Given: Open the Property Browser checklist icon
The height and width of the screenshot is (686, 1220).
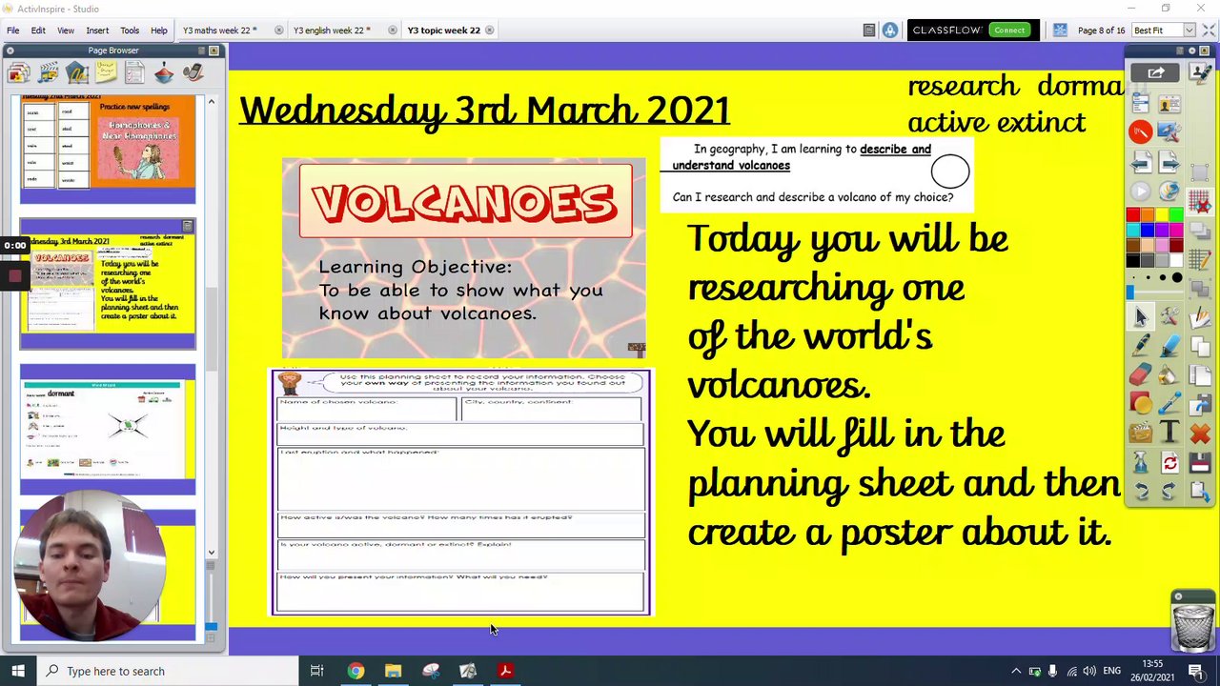Looking at the screenshot, I should pos(134,72).
